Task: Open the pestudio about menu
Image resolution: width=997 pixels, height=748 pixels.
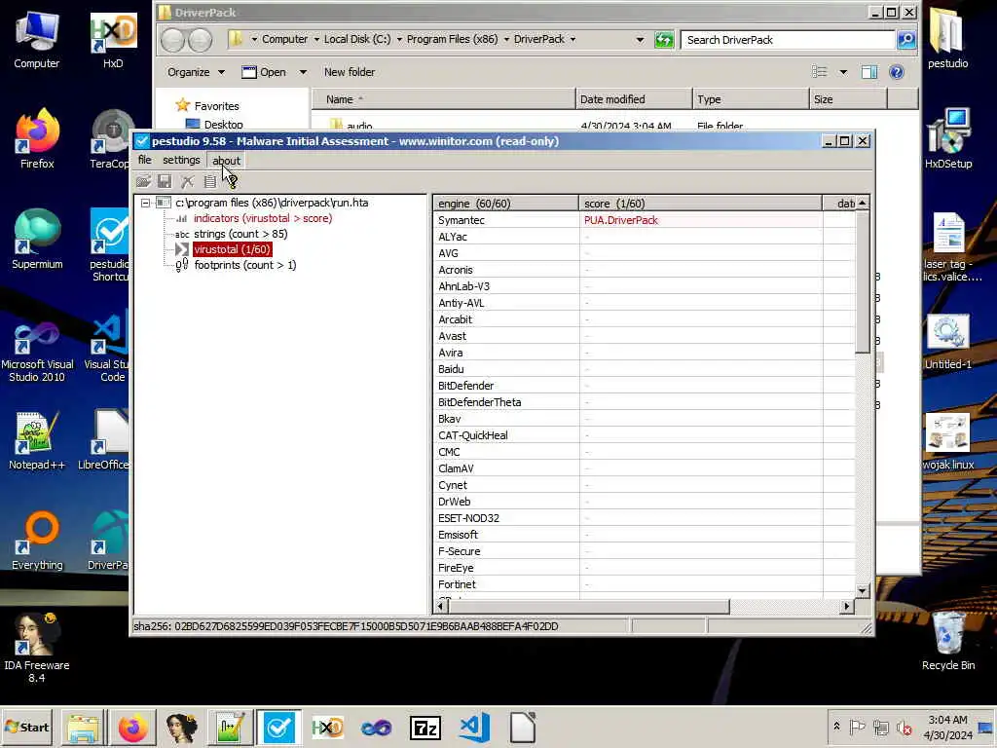Action: point(226,161)
